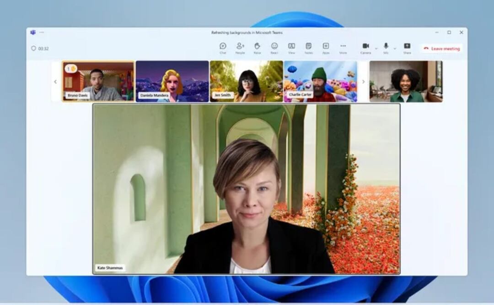Open the Chat panel

point(223,48)
